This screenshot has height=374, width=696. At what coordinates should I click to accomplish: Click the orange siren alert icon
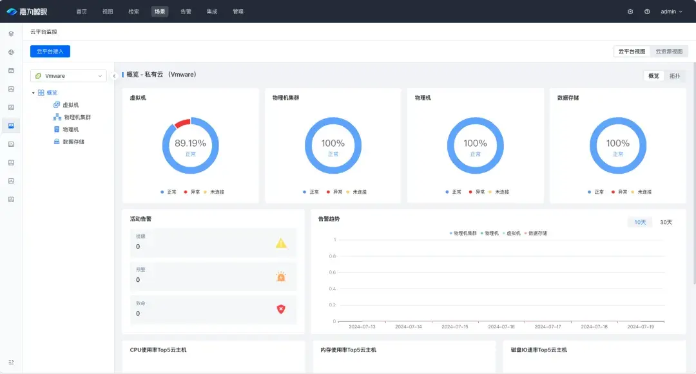tap(281, 277)
